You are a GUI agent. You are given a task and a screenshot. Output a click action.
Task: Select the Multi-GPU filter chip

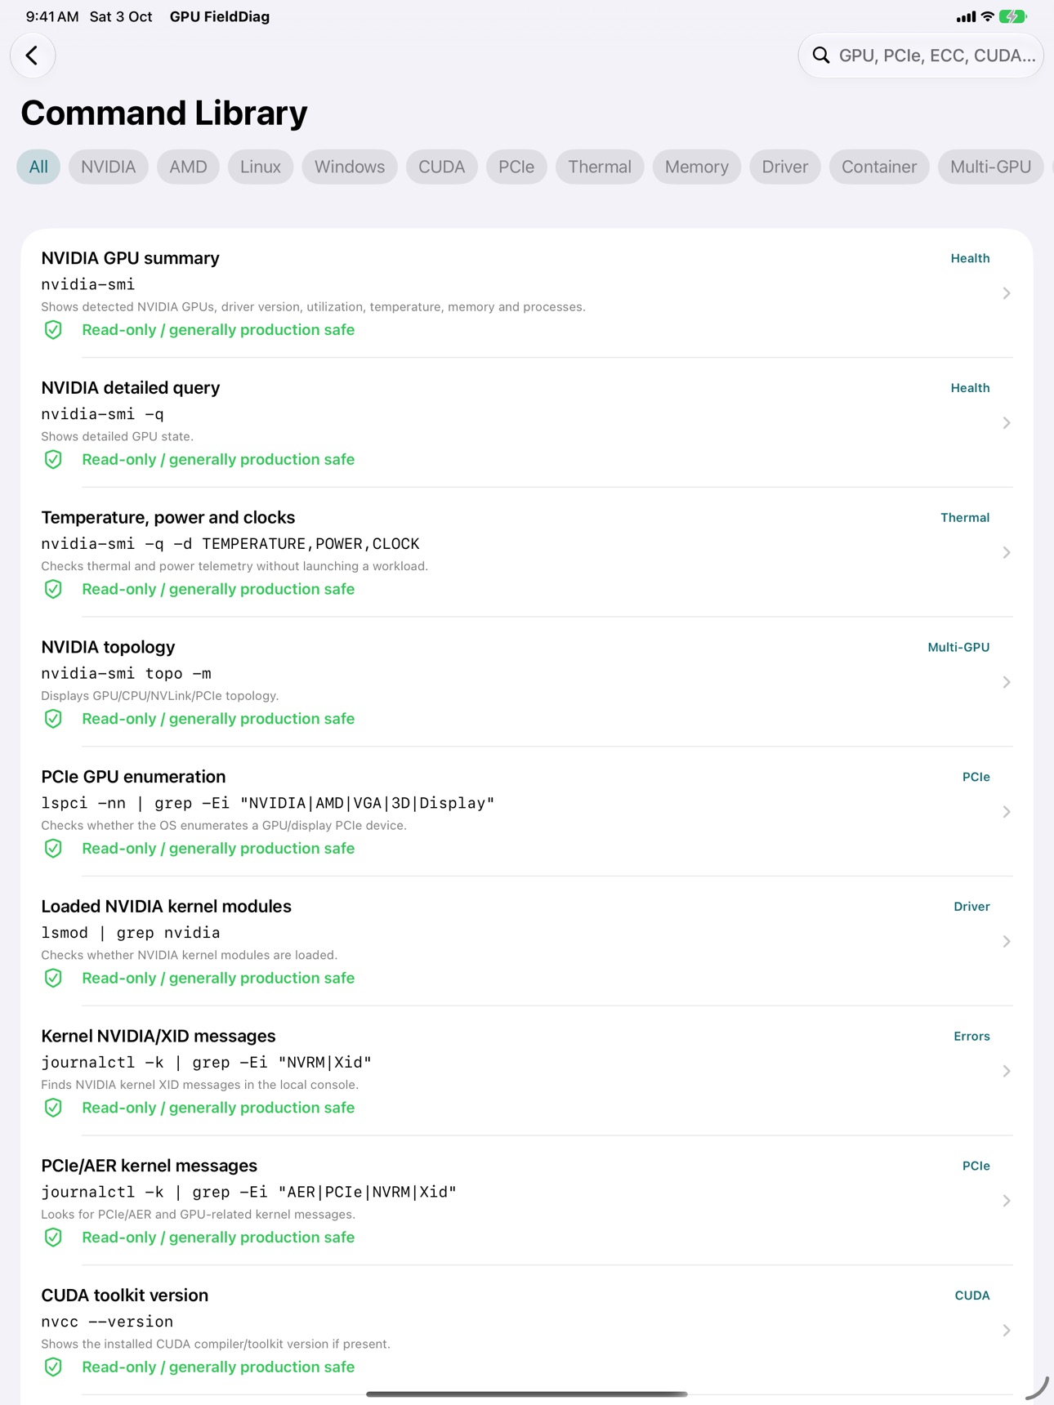(x=991, y=167)
